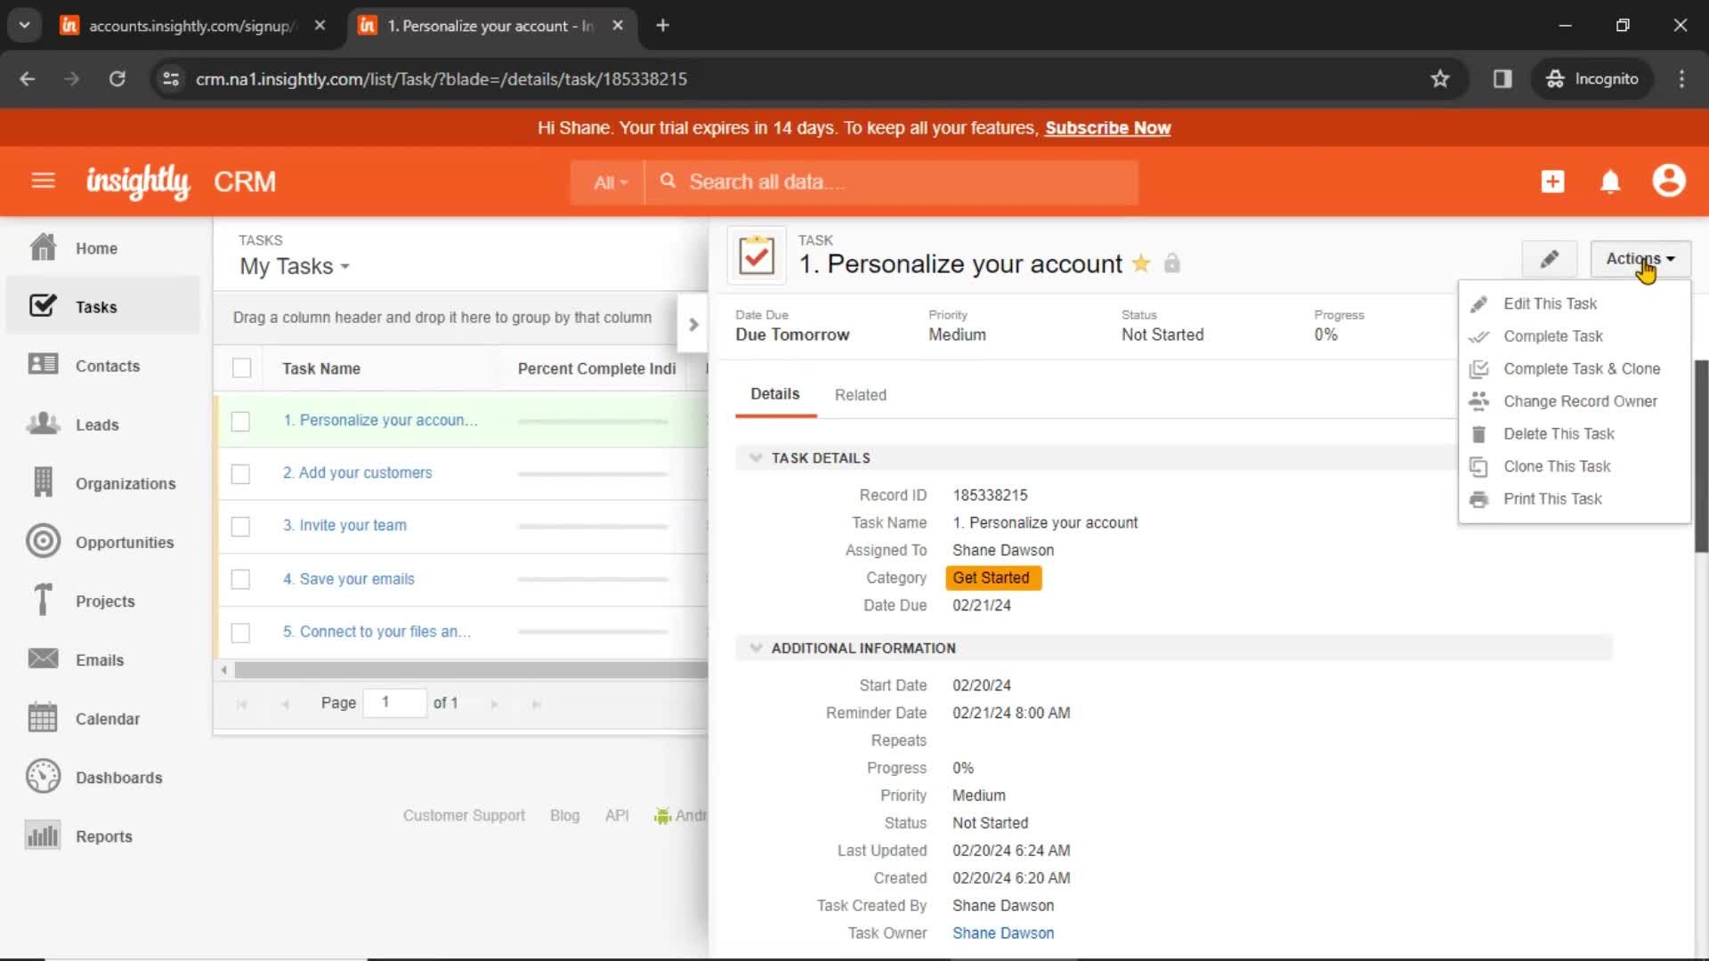1709x961 pixels.
Task: Collapse the Additional Information section
Action: click(756, 648)
